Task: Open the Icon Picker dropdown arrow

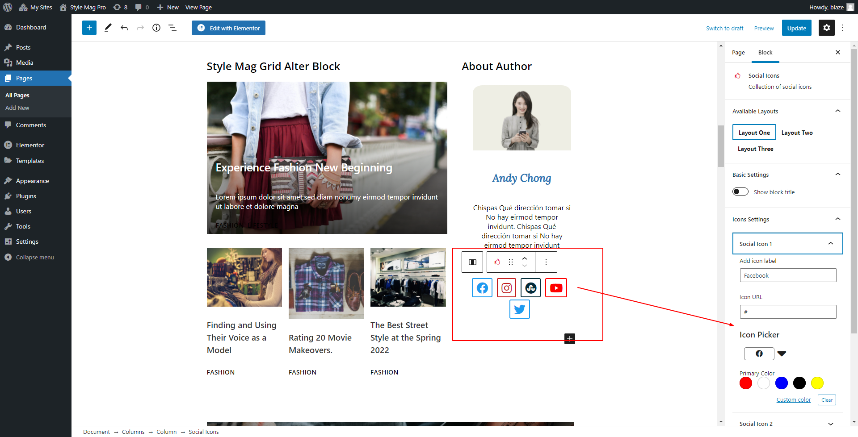Action: click(782, 354)
